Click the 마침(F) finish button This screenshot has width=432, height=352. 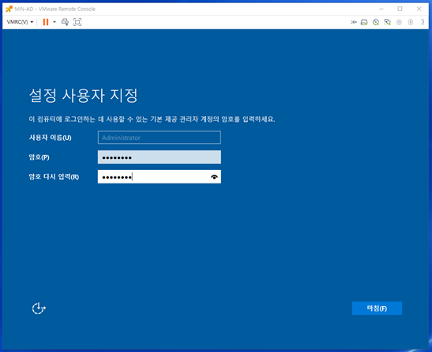pyautogui.click(x=377, y=308)
